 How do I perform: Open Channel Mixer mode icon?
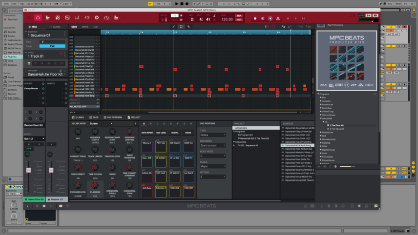pyautogui.click(x=87, y=18)
